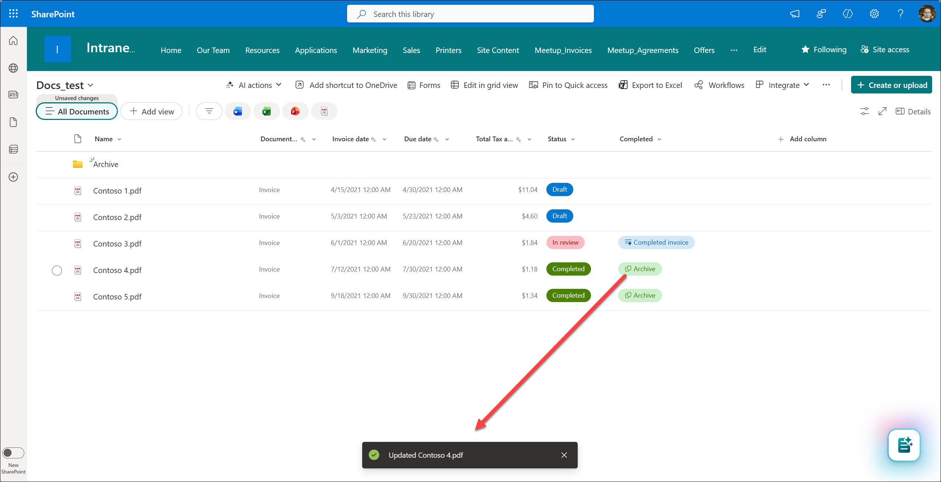Image resolution: width=941 pixels, height=482 pixels.
Task: Filter documents by Word file type
Action: [238, 111]
